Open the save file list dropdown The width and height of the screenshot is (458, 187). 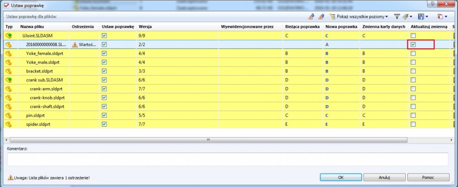427,17
